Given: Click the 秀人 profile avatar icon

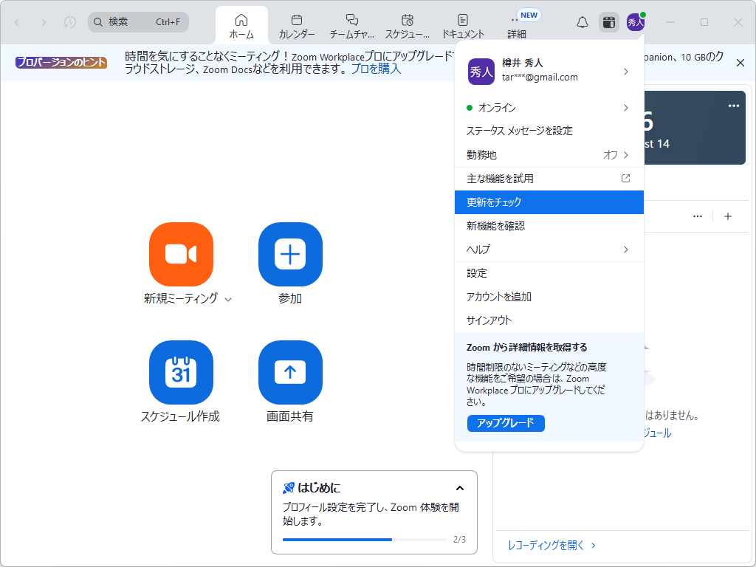Looking at the screenshot, I should pyautogui.click(x=638, y=22).
